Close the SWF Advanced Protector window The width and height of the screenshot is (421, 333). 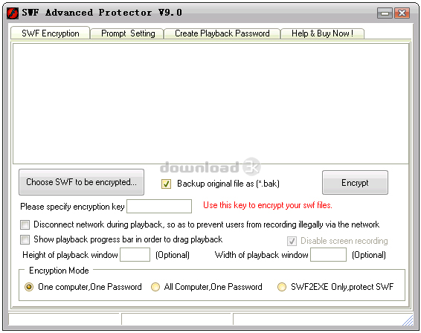click(x=402, y=13)
